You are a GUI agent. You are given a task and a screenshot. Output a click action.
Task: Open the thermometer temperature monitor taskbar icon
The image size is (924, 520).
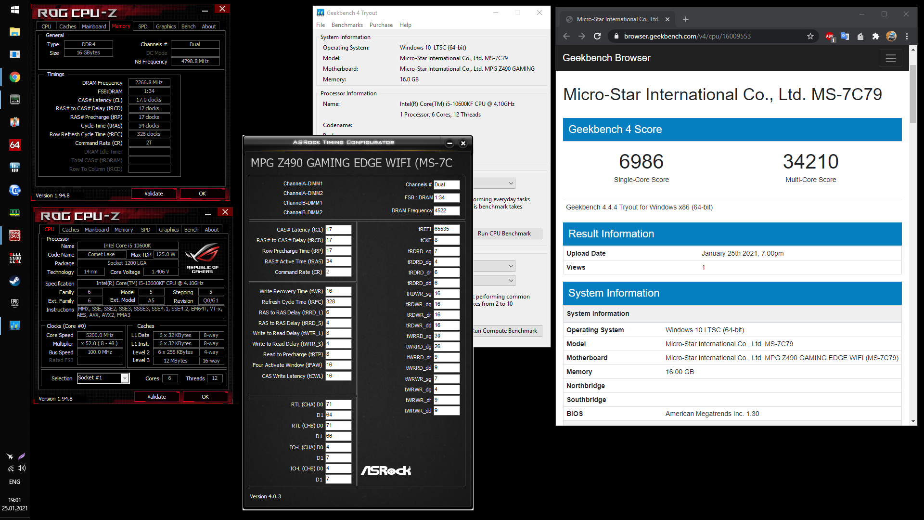click(15, 122)
